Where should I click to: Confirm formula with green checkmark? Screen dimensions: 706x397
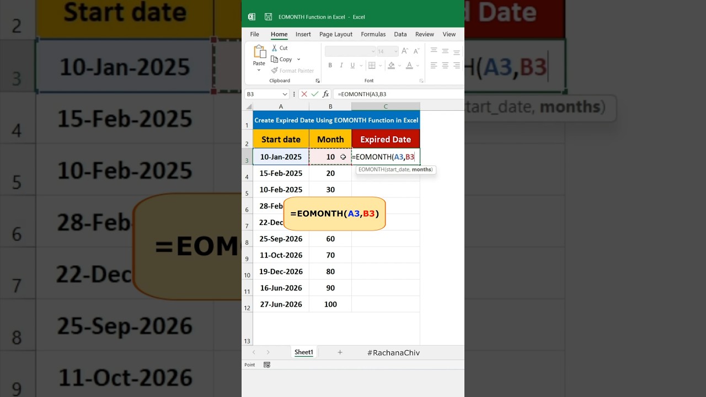coord(315,94)
